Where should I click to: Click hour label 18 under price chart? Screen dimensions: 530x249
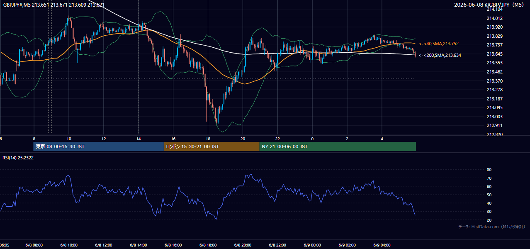click(x=208, y=139)
